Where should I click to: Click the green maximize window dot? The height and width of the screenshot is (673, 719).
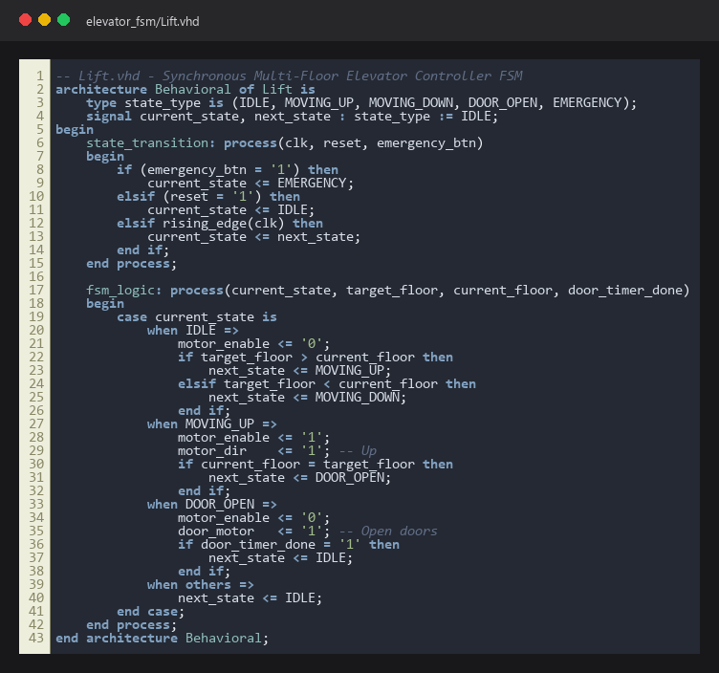[64, 20]
